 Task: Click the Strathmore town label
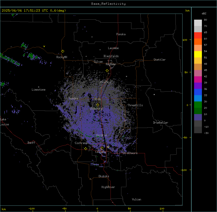pos(130,153)
